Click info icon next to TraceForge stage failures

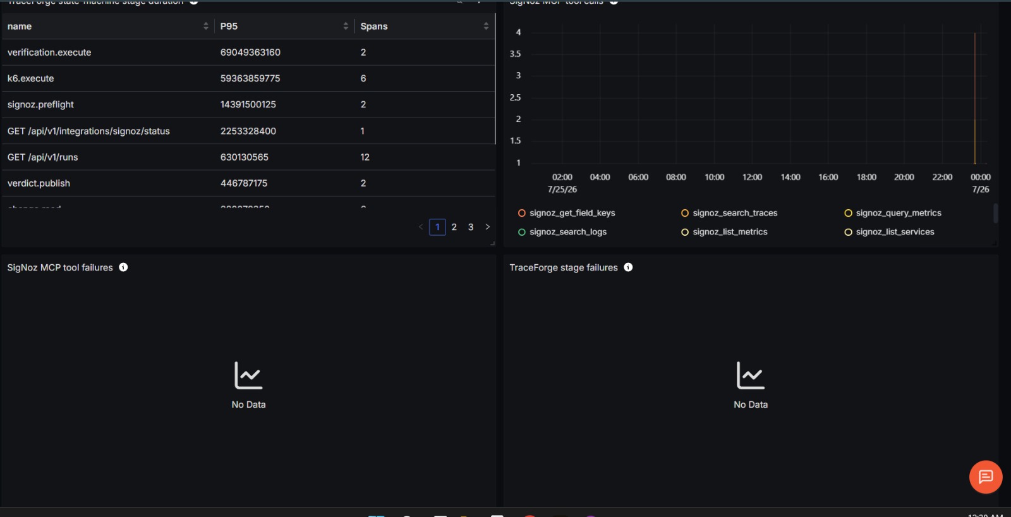click(628, 267)
